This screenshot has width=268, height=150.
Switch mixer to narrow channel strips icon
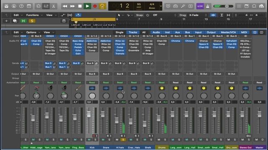point(255,32)
